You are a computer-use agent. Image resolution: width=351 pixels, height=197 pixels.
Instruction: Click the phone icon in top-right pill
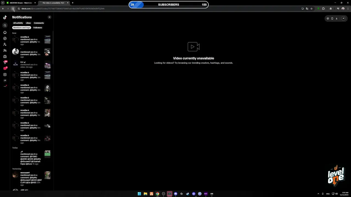(x=332, y=19)
